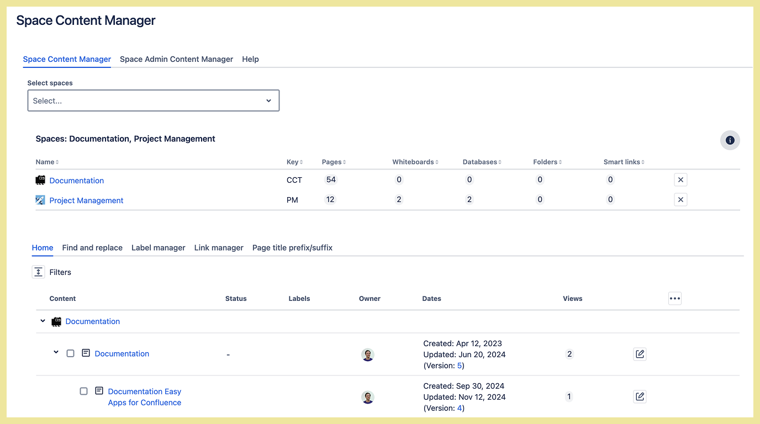Switch to the Space Admin Content Manager tab
This screenshot has height=424, width=760.
point(176,59)
